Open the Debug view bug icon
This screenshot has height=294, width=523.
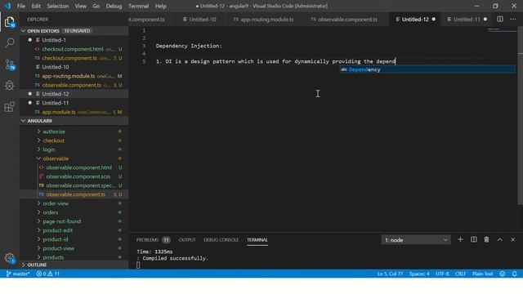[9, 85]
